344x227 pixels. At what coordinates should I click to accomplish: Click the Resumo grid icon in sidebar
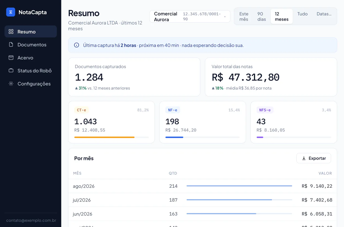(11, 32)
